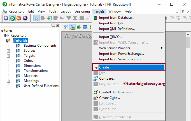Open the green sheet pencil tool icon
The width and height of the screenshot is (191, 121).
[x=79, y=27]
